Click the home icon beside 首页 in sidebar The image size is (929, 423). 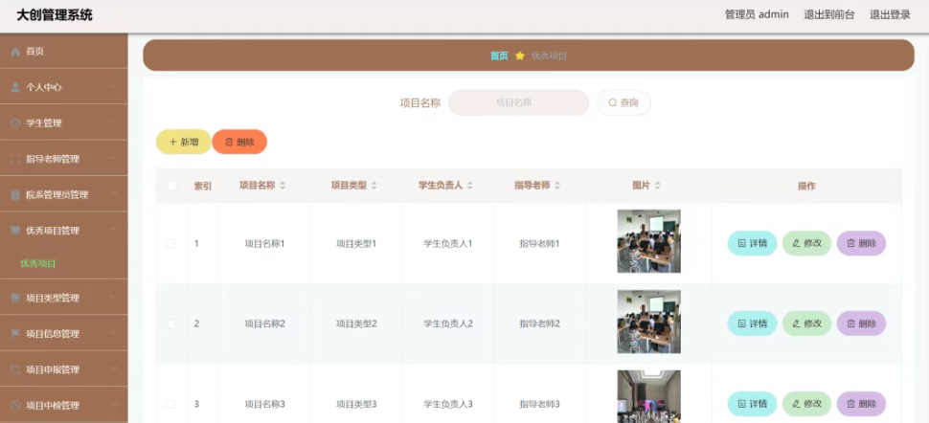click(x=15, y=52)
